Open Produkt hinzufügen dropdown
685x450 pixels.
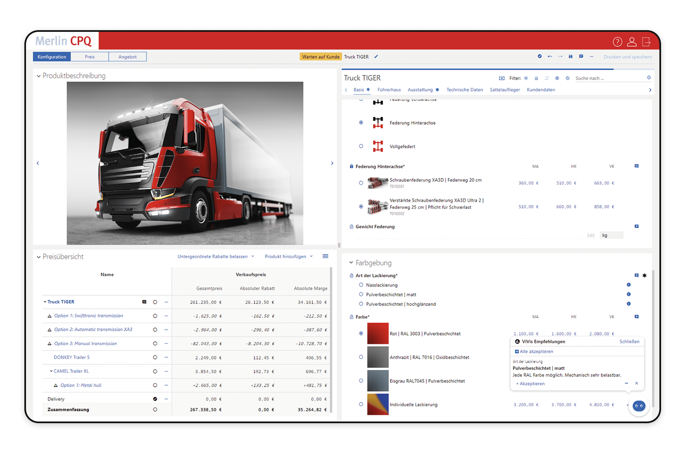click(x=289, y=256)
